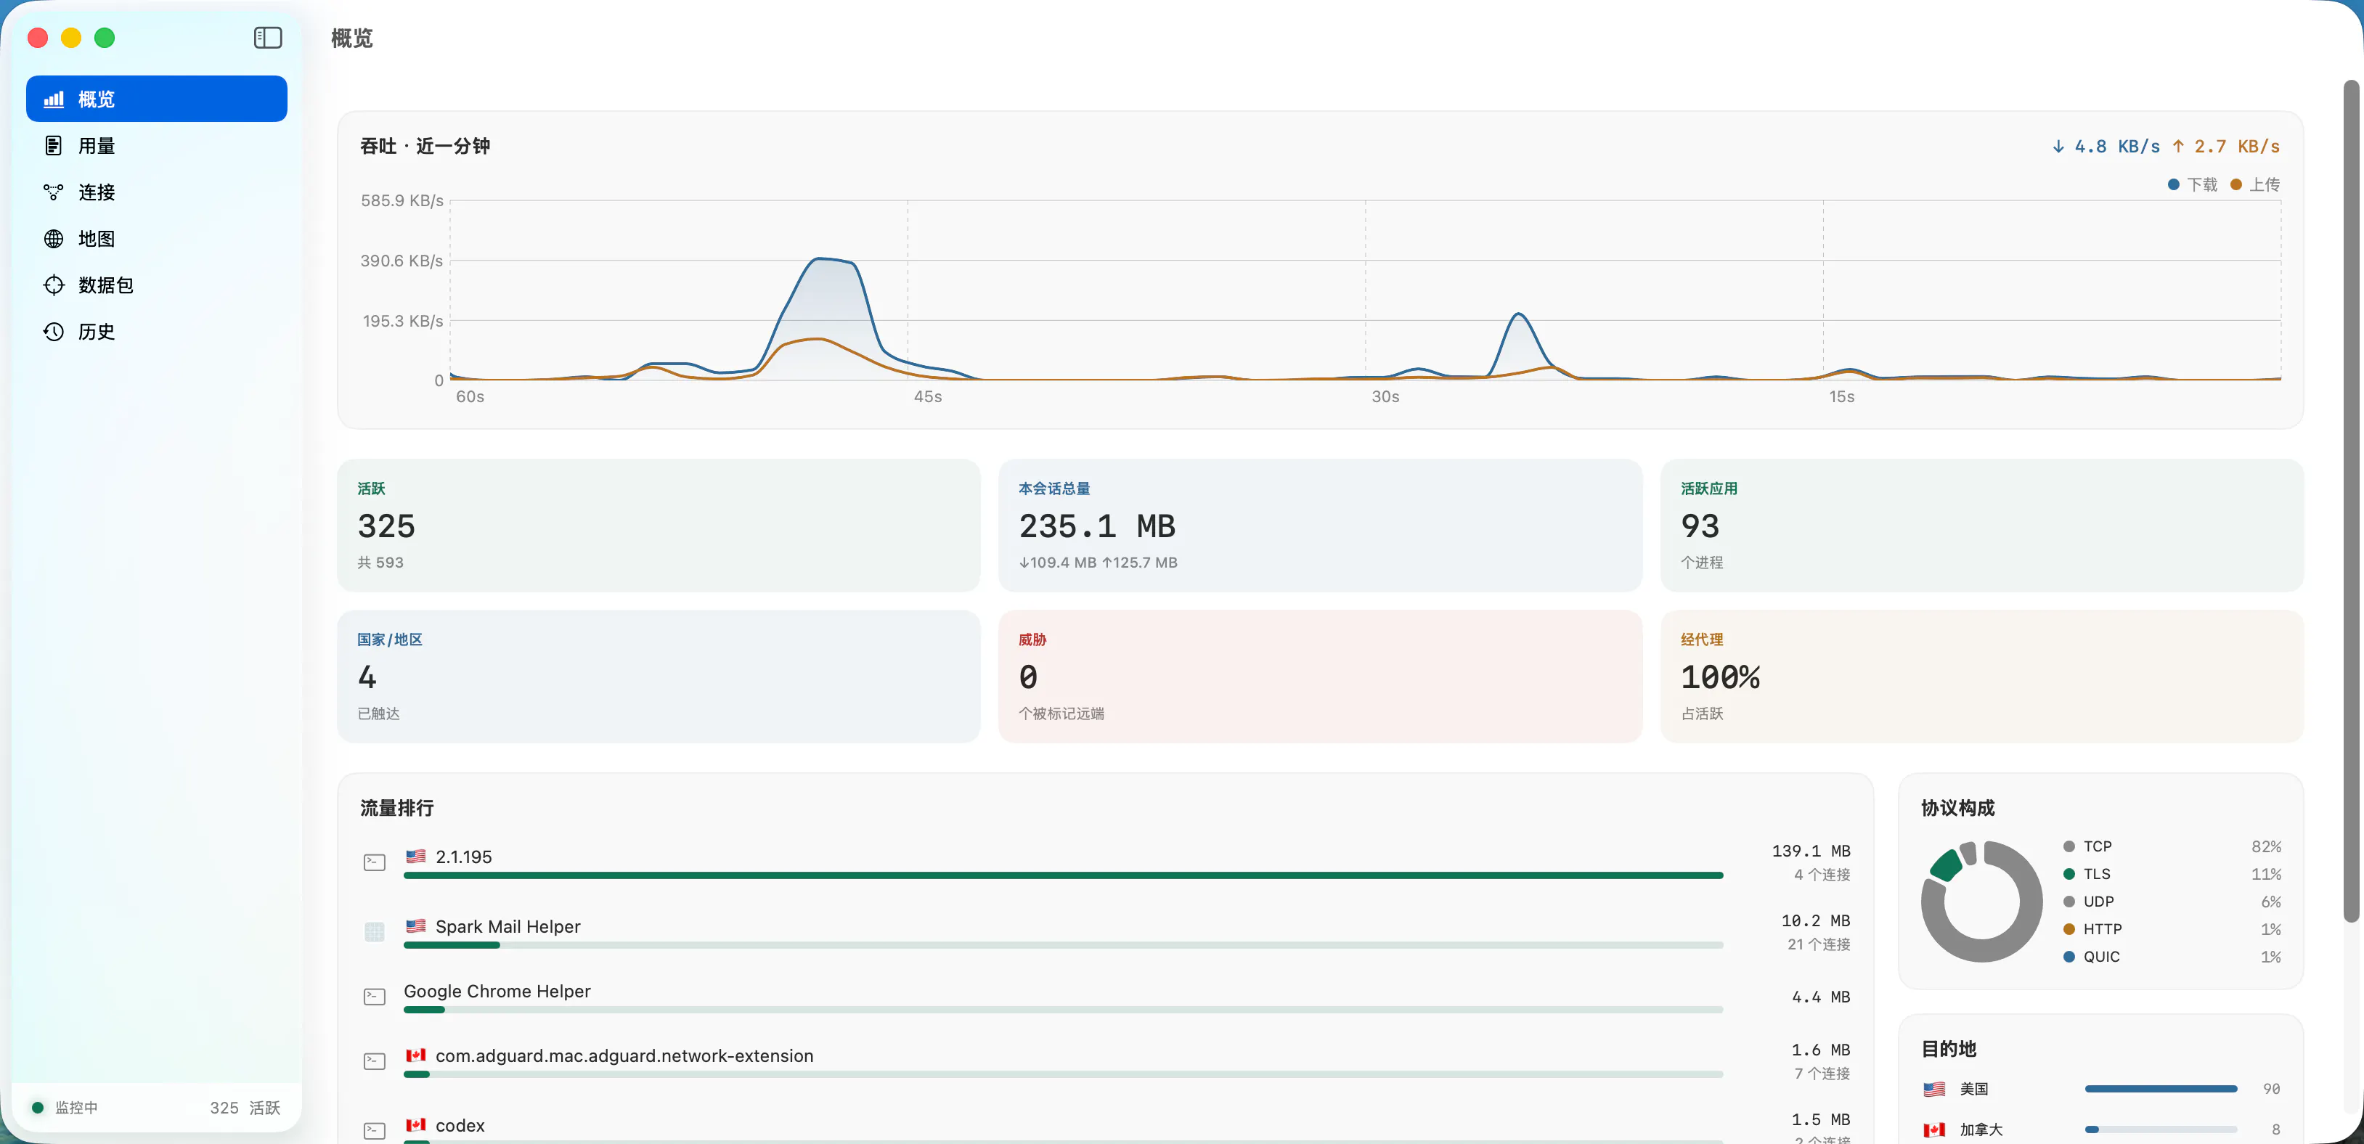Viewport: 2364px width, 1144px height.
Task: Open the 连接 connections section
Action: [x=156, y=192]
